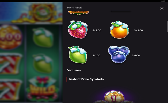Screen dimensions: 168x103
Task: Close the paytable panel with X
Action: coord(162,8)
